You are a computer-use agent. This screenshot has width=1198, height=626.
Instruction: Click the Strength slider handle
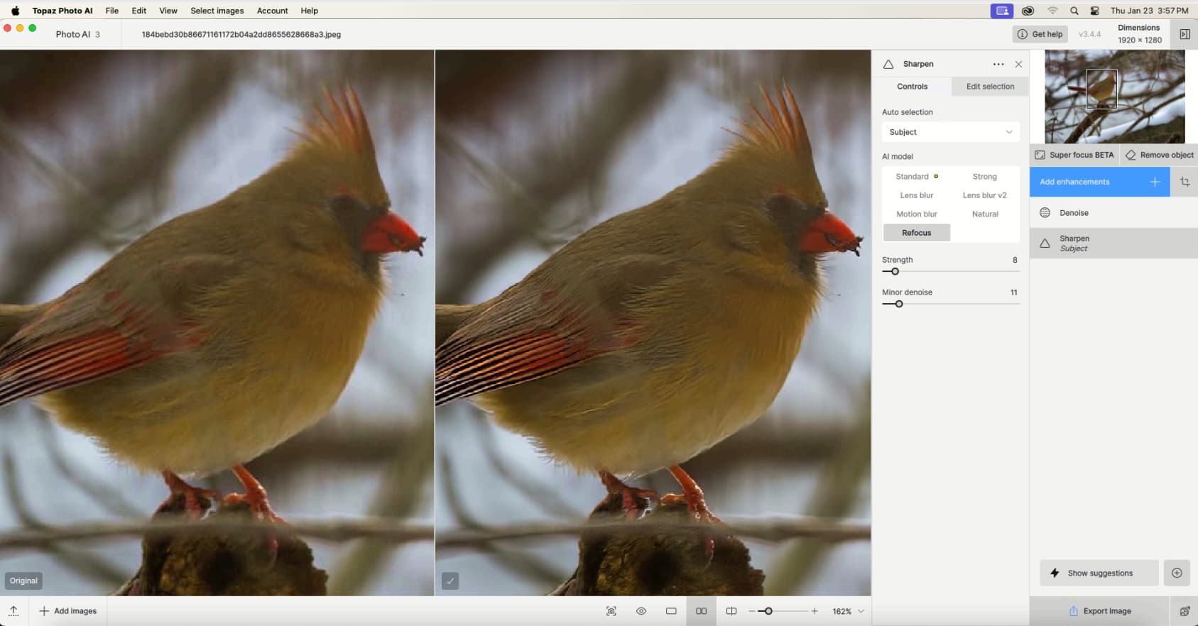tap(895, 272)
